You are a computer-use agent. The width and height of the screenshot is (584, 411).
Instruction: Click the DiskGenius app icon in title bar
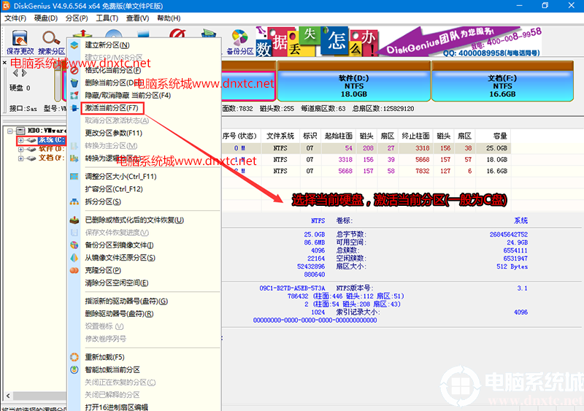(x=6, y=6)
